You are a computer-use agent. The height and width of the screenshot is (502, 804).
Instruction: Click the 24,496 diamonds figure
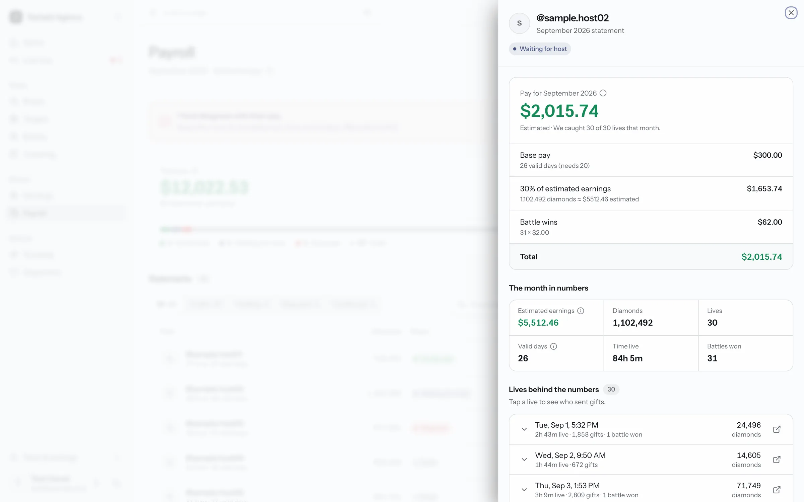748,425
